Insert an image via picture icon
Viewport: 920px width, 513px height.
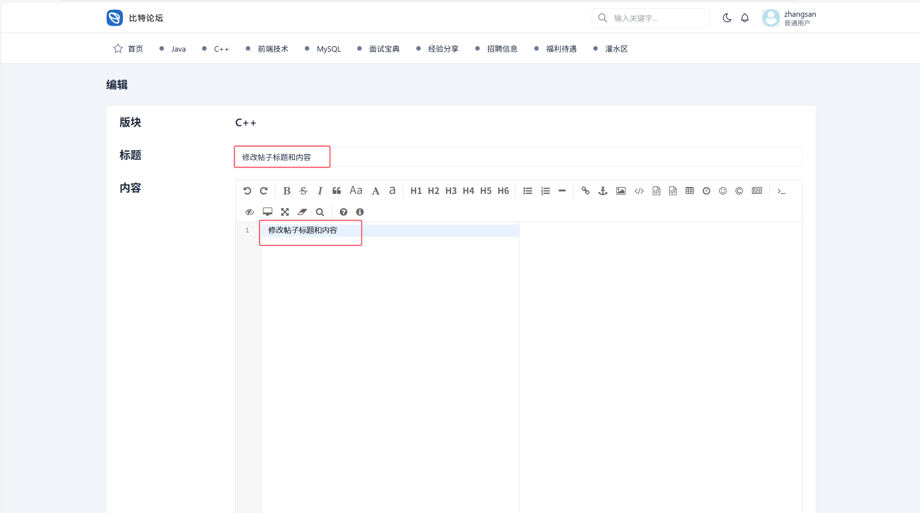tap(621, 191)
